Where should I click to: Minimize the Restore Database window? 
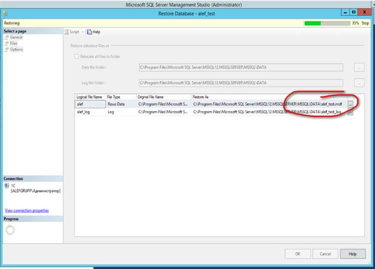(x=345, y=12)
